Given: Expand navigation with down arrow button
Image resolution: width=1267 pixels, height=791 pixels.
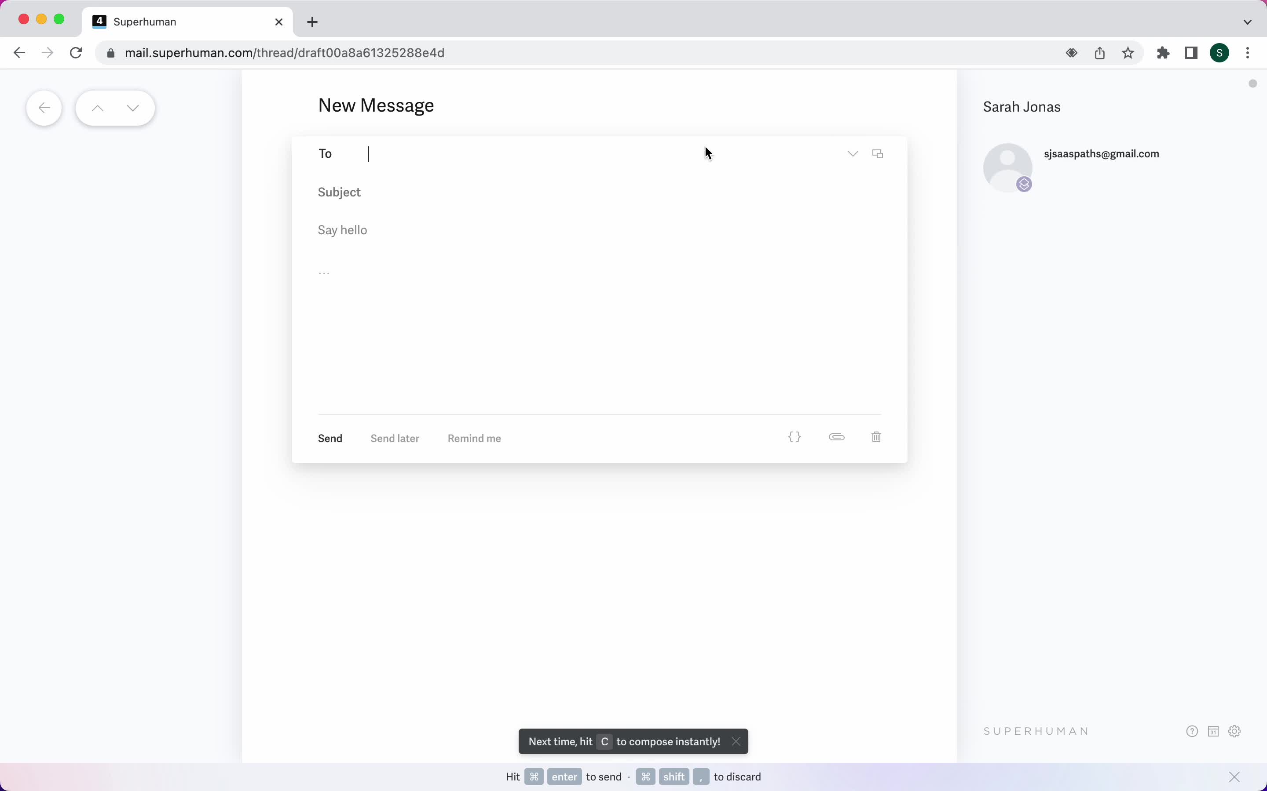Looking at the screenshot, I should [132, 108].
